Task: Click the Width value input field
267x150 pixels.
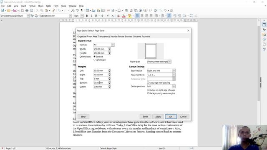Action: (101, 49)
